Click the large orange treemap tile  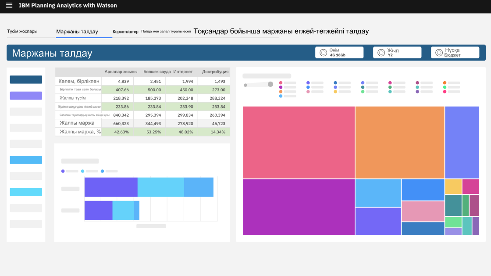click(400, 143)
